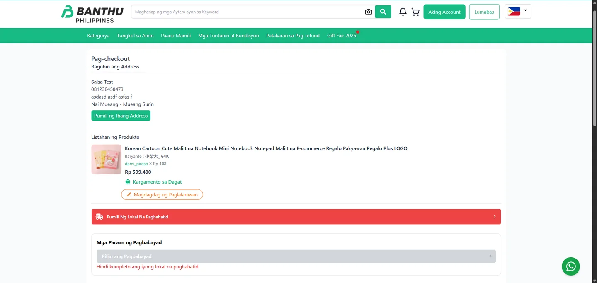The width and height of the screenshot is (597, 283).
Task: Focus the keyword search field
Action: (248, 12)
